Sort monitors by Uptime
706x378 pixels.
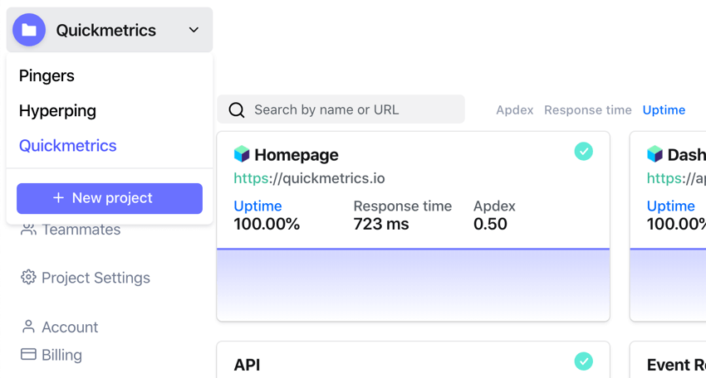tap(664, 110)
